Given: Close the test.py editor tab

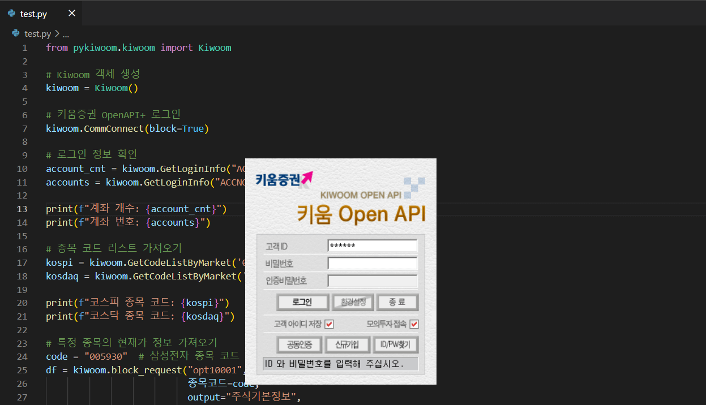Looking at the screenshot, I should pyautogui.click(x=71, y=13).
